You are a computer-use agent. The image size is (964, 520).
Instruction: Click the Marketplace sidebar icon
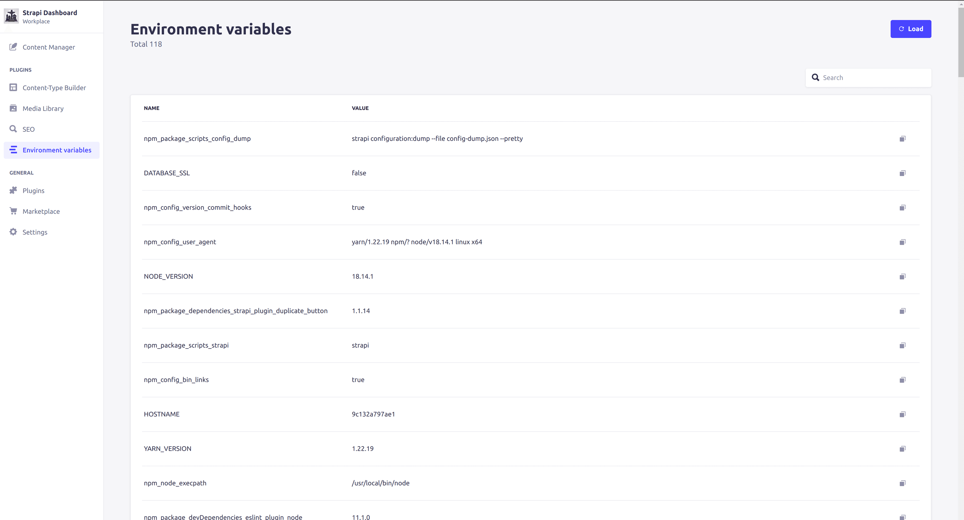pyautogui.click(x=13, y=211)
